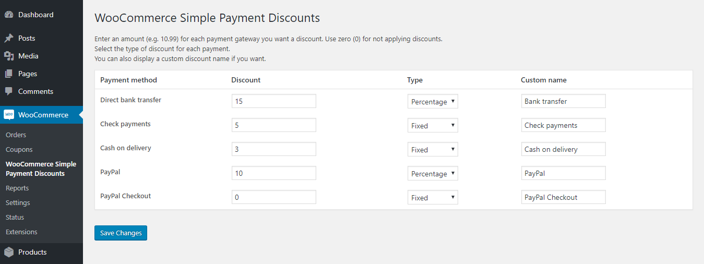The image size is (704, 264).
Task: Click the Pages icon in sidebar
Action: click(9, 74)
